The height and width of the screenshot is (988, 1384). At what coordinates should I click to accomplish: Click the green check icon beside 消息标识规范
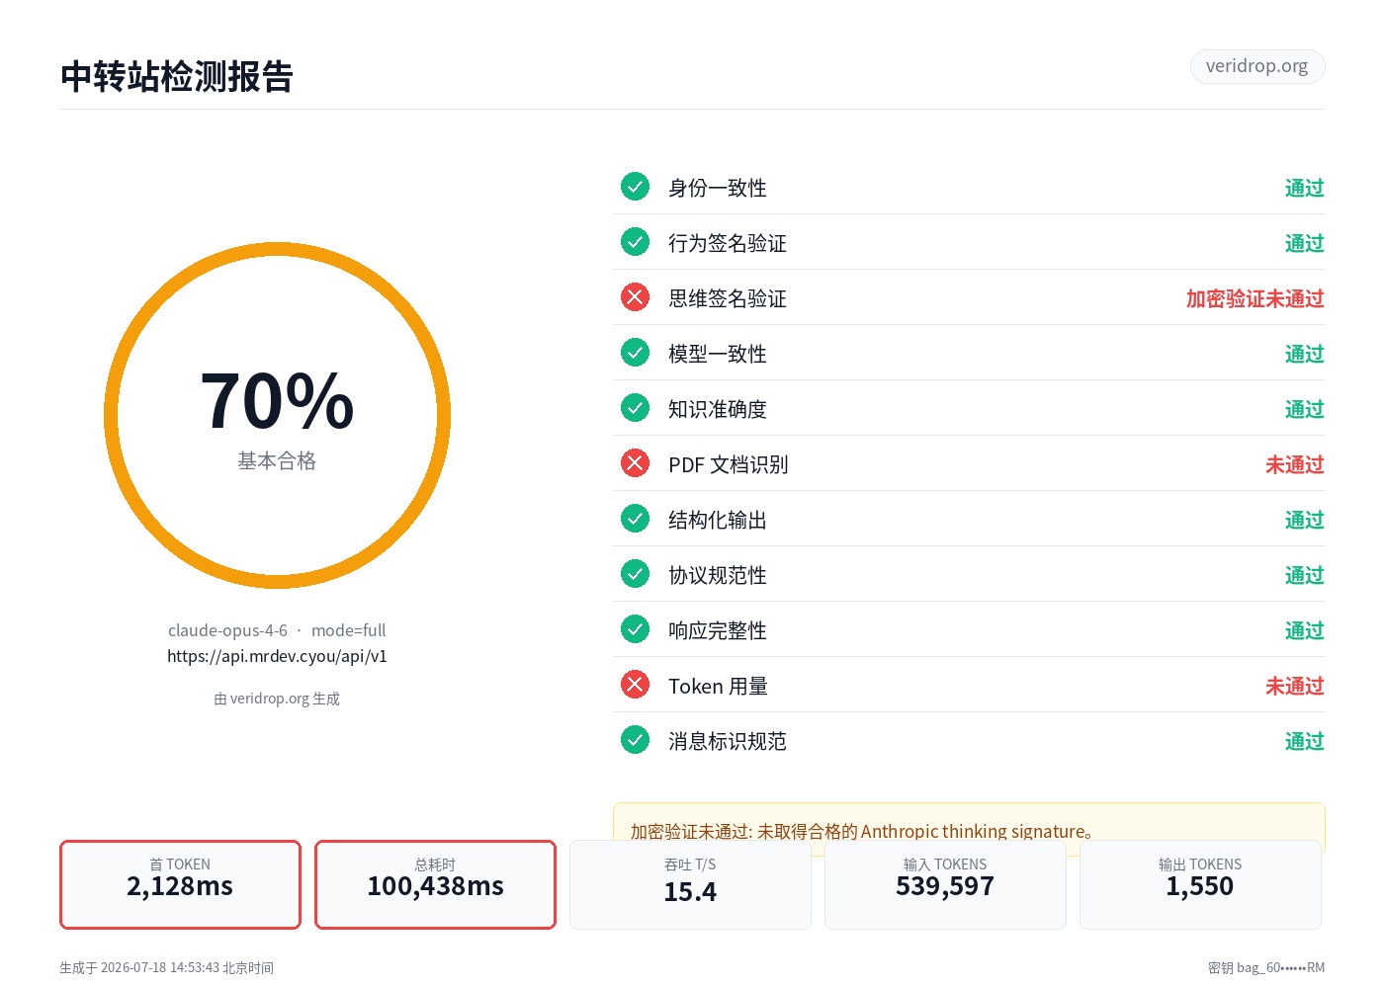pyautogui.click(x=635, y=740)
